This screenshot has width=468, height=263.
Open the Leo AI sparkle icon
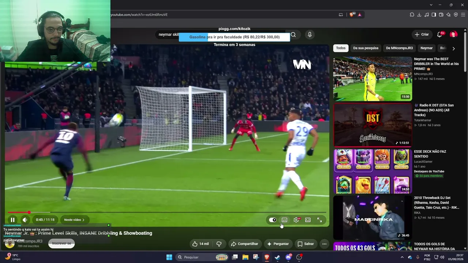449,15
